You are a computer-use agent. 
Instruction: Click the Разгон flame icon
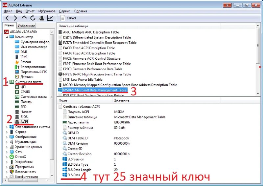(17, 62)
